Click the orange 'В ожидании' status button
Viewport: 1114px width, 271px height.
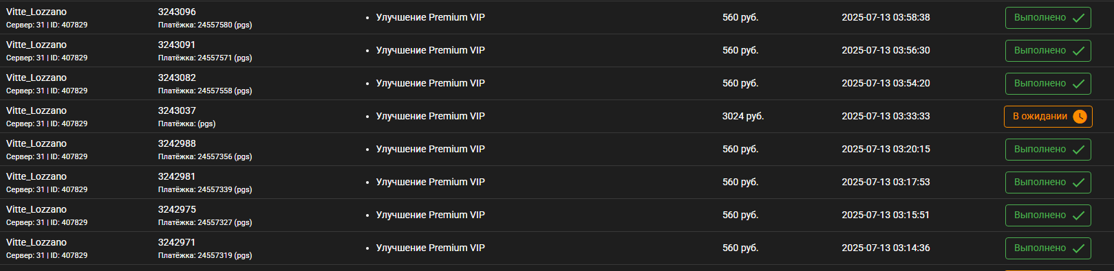pyautogui.click(x=1048, y=117)
